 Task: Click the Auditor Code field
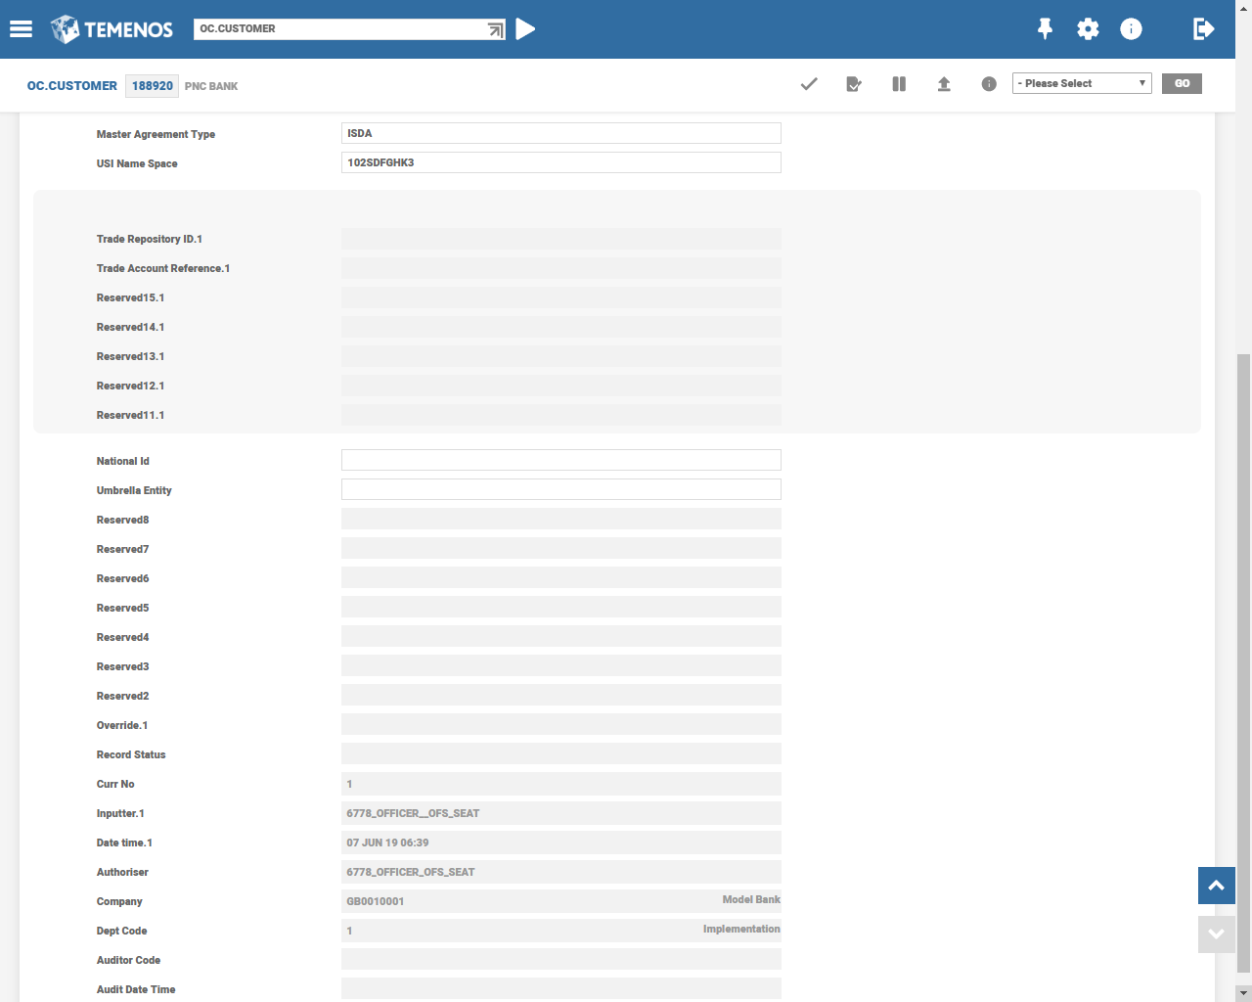561,959
